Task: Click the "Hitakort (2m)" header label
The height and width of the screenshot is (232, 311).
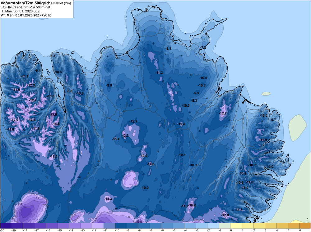Action: click(61, 3)
